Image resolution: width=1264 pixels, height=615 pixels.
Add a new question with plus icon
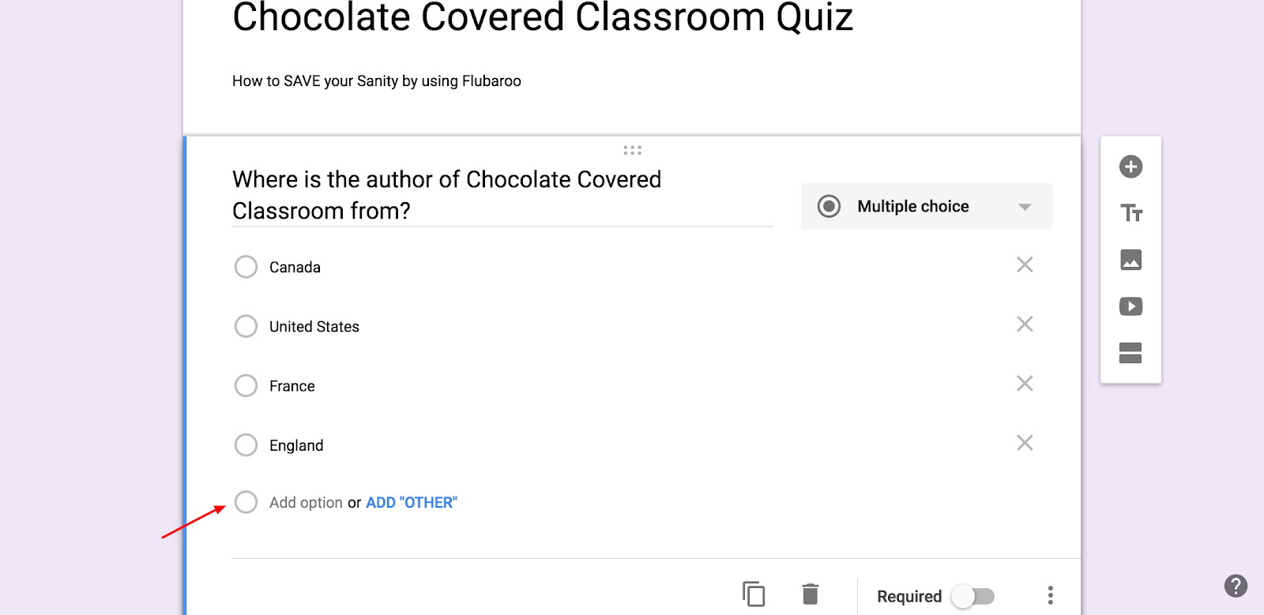[1130, 167]
